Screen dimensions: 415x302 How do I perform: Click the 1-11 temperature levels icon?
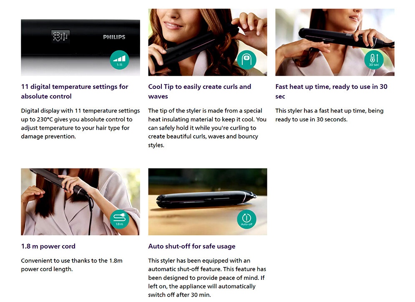click(x=120, y=60)
